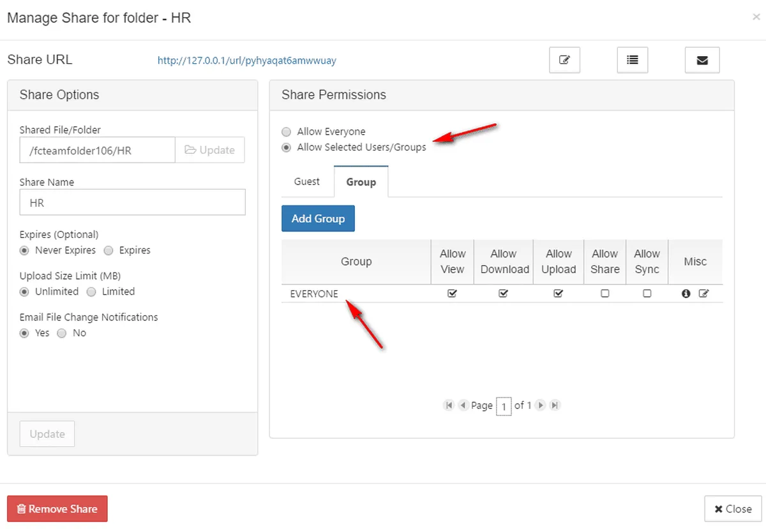Click the Add Group button
This screenshot has height=529, width=766.
pyautogui.click(x=318, y=218)
